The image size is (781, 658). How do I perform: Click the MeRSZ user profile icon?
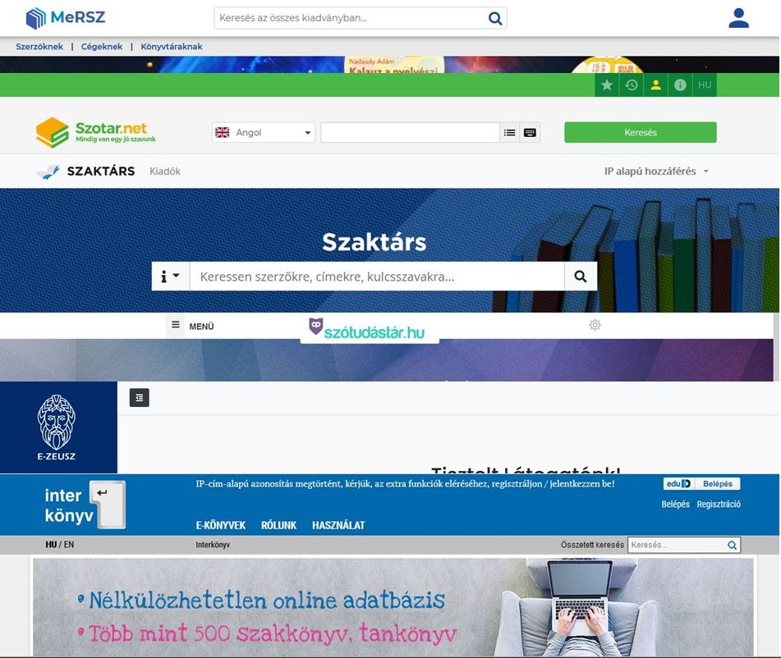tap(738, 18)
